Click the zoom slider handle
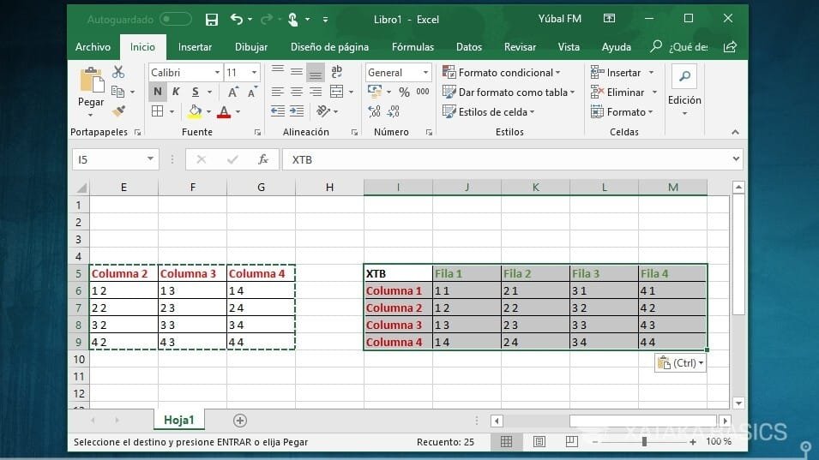Screen dimensions: 819x460 point(644,442)
